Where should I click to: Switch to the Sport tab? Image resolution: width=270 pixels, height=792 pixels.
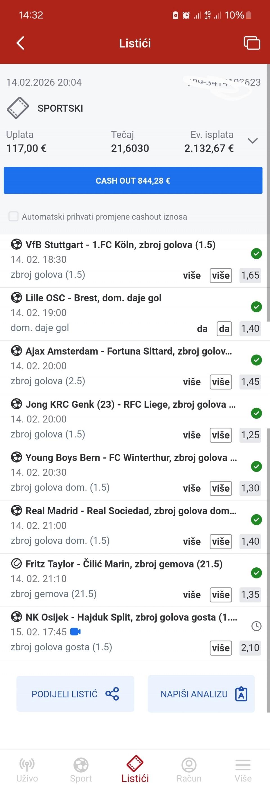(81, 770)
